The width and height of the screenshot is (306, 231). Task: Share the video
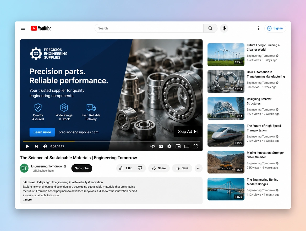159,168
